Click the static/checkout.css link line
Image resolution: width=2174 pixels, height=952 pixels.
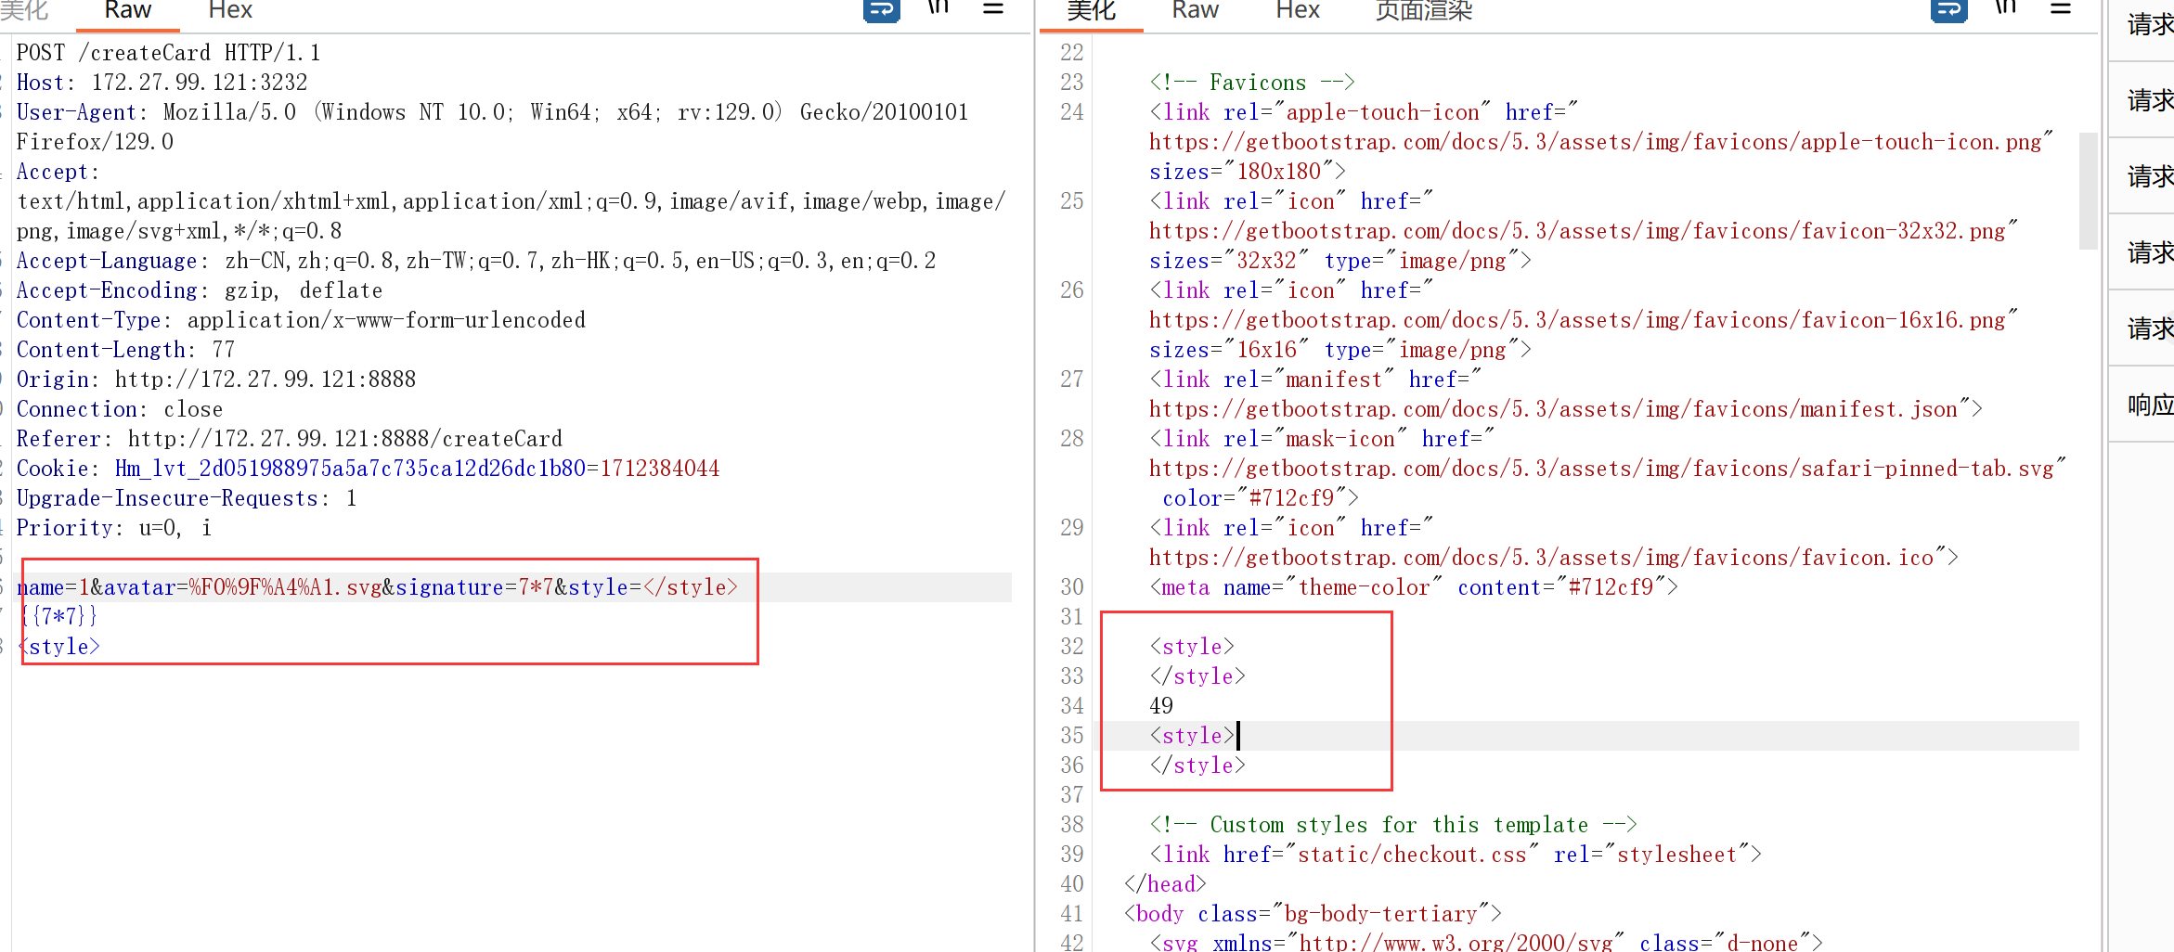[x=1455, y=855]
